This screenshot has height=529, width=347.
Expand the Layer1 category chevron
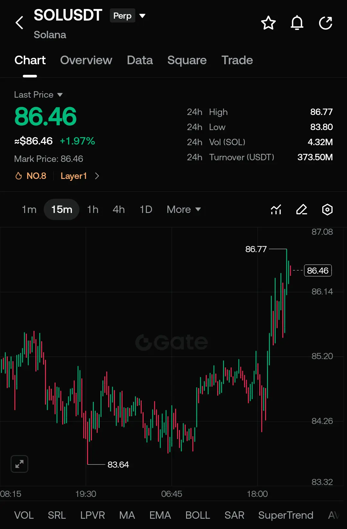pyautogui.click(x=97, y=176)
